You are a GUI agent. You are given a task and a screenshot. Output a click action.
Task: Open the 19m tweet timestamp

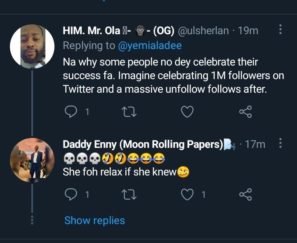point(249,30)
